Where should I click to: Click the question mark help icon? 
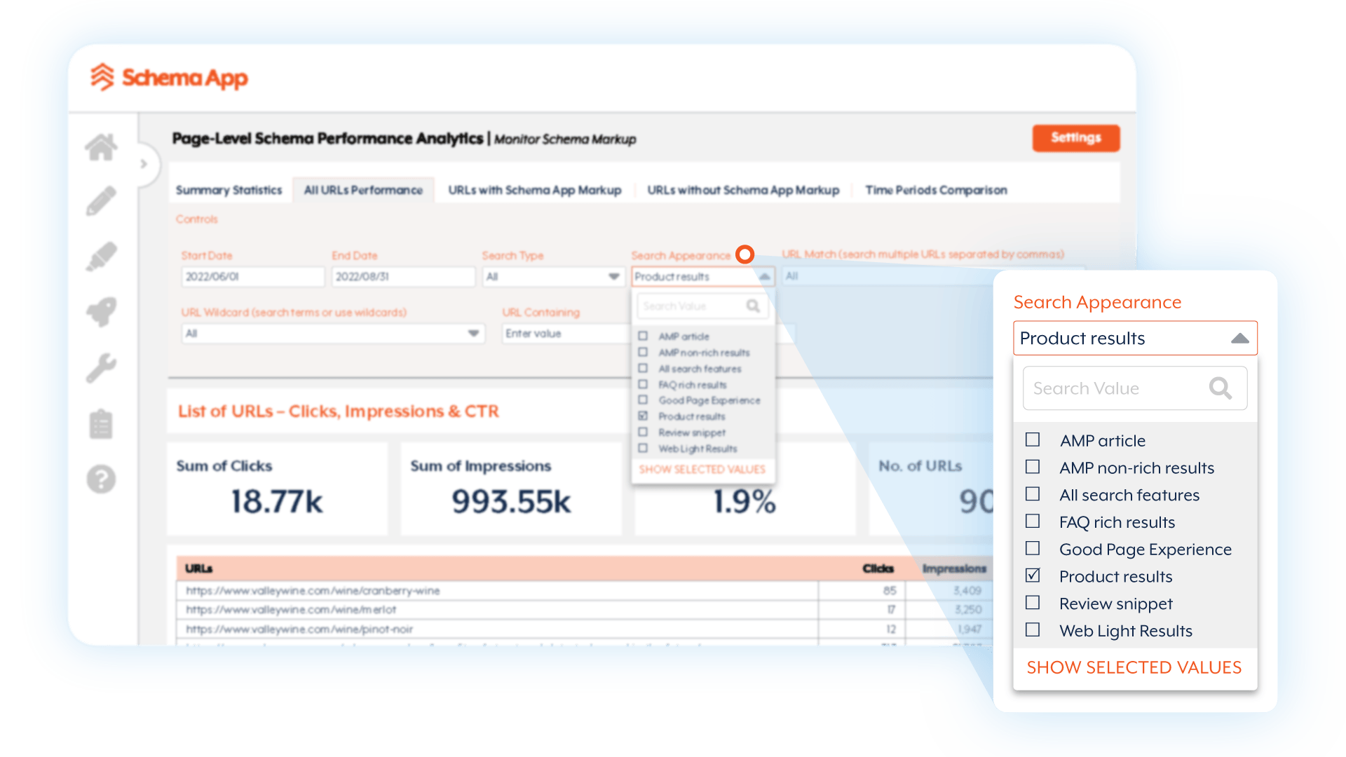coord(101,480)
